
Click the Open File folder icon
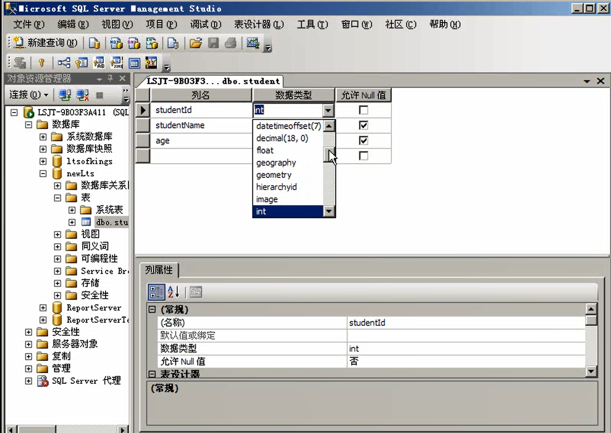(x=195, y=43)
